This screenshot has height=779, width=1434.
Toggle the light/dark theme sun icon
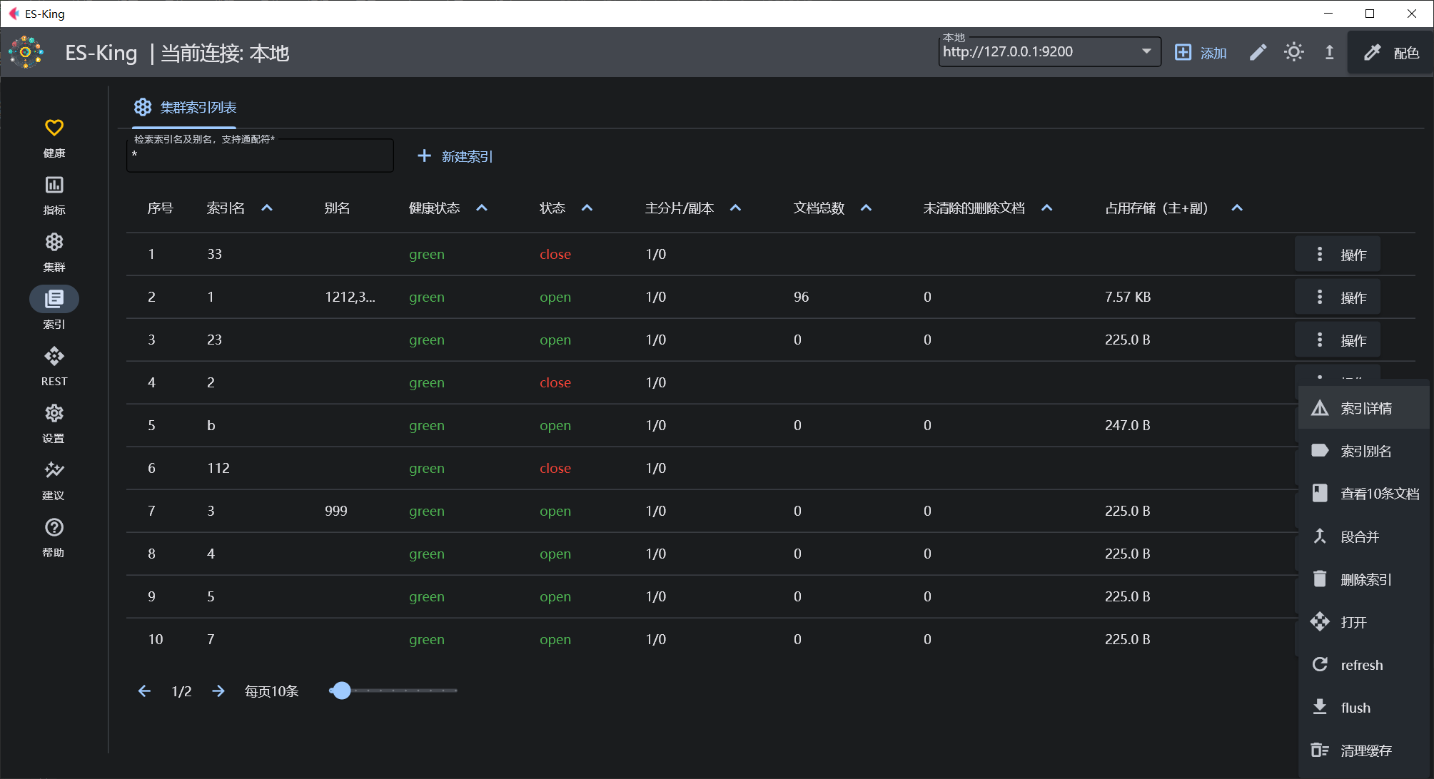pyautogui.click(x=1293, y=53)
